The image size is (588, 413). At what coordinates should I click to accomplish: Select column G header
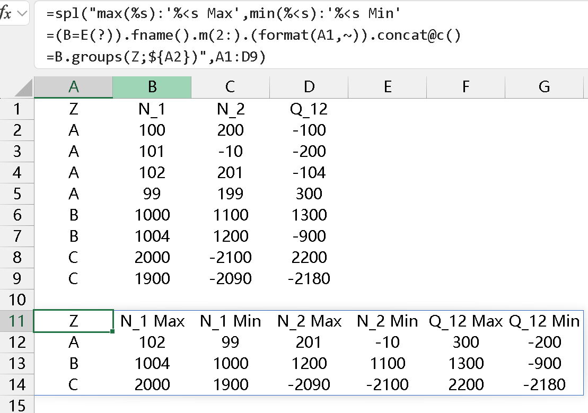544,87
